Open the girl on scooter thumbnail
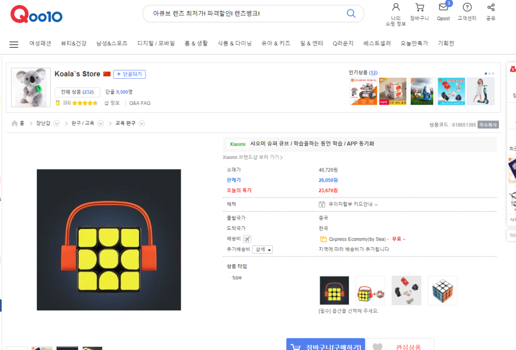The image size is (516, 350). pyautogui.click(x=481, y=91)
